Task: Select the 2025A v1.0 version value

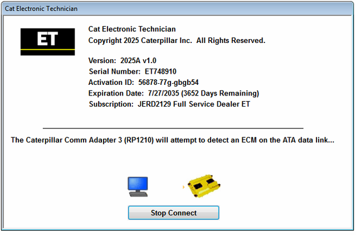Action: 140,60
